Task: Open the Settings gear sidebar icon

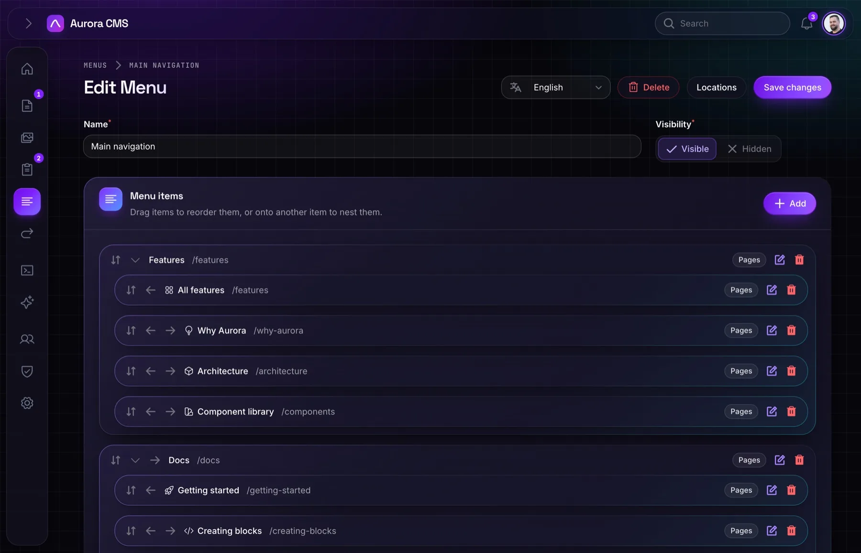Action: [x=27, y=403]
